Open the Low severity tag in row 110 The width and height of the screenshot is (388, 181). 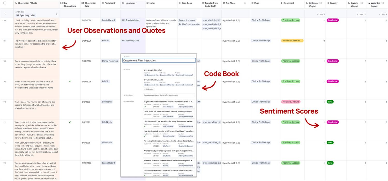tap(330, 102)
